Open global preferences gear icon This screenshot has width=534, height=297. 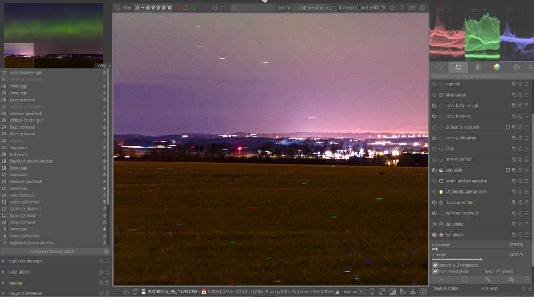(x=422, y=8)
